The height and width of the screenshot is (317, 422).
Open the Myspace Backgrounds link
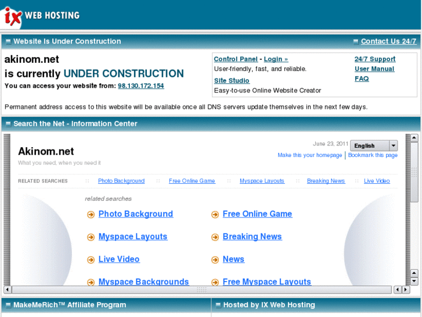[144, 282]
